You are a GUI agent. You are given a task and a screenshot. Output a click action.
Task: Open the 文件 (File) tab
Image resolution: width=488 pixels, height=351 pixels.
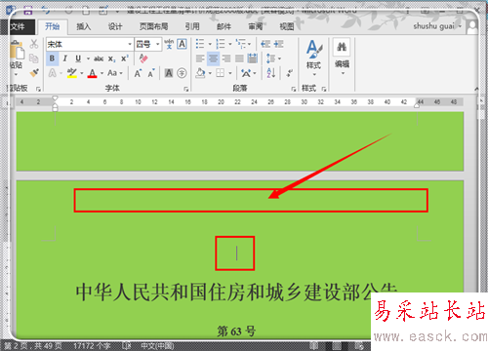18,26
